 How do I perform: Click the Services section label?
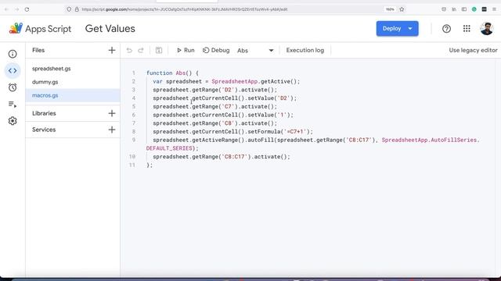coord(44,130)
